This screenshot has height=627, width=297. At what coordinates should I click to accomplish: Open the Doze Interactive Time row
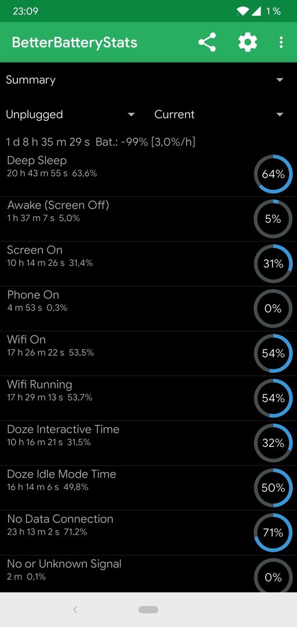click(148, 442)
